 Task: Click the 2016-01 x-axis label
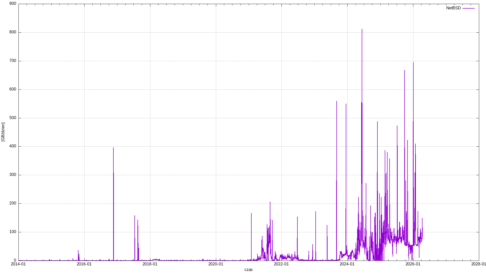click(84, 264)
